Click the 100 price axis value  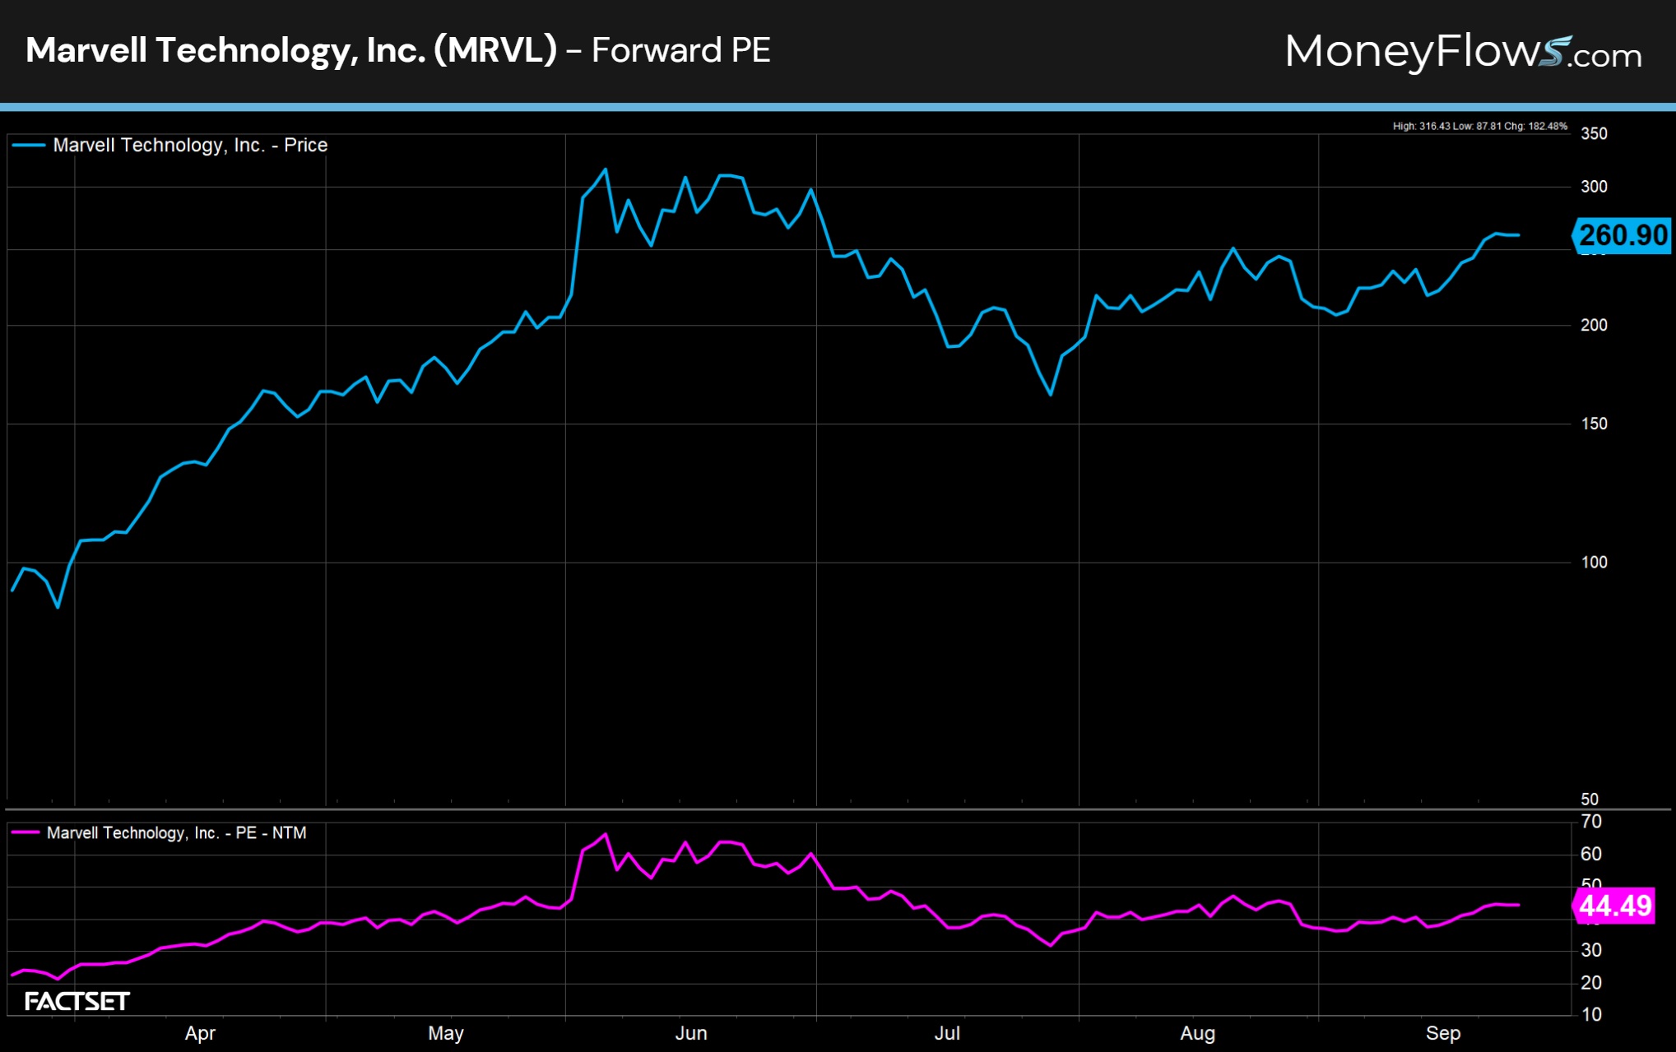coord(1594,562)
